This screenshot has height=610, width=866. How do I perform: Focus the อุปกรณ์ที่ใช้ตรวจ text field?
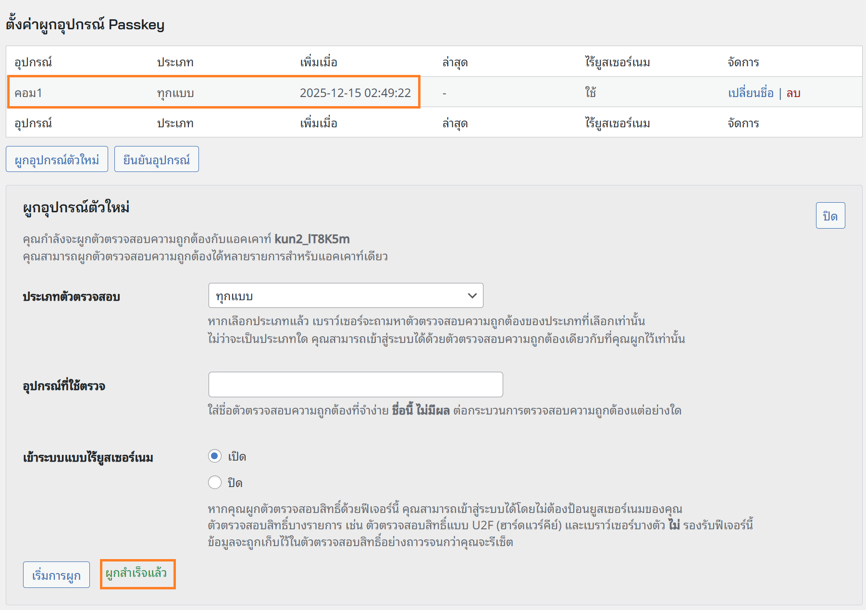(355, 385)
